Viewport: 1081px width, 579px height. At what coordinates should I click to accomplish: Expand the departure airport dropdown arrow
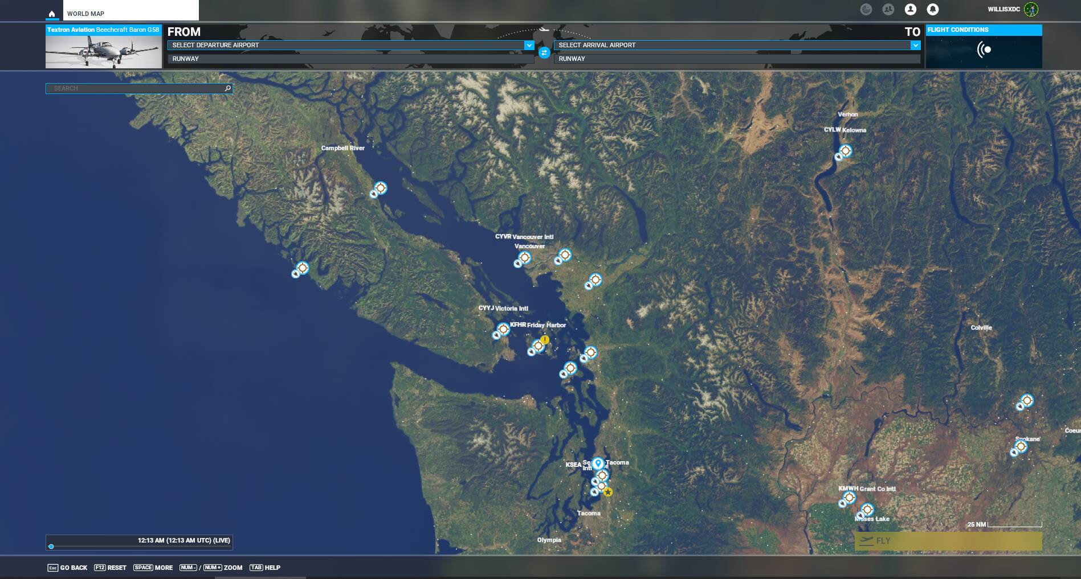529,45
